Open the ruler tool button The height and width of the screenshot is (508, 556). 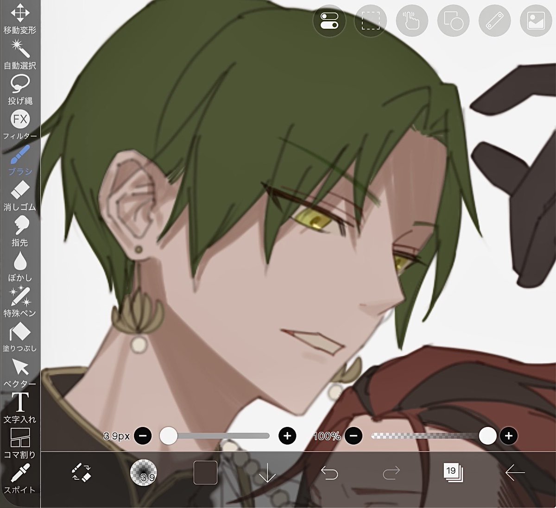tap(495, 21)
